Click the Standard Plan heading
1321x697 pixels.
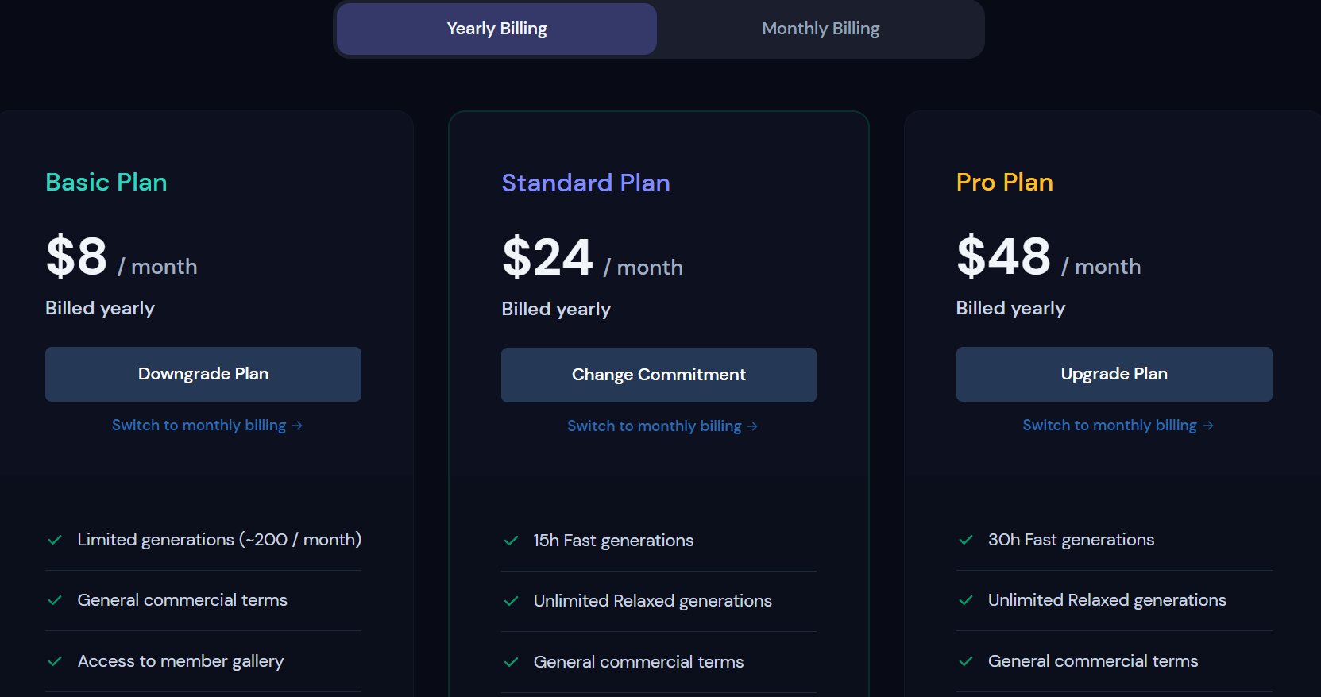(585, 183)
